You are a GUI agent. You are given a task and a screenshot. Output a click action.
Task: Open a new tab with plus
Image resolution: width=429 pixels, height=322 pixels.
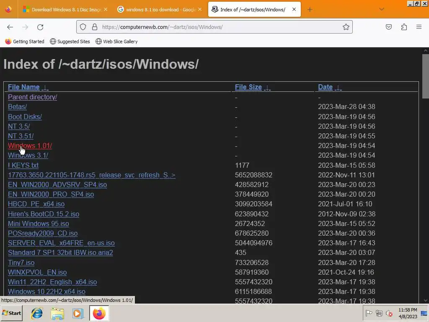tap(310, 10)
